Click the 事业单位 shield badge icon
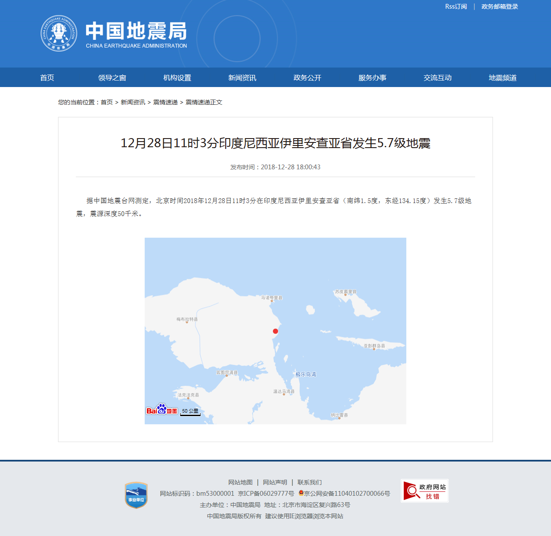 coord(136,495)
